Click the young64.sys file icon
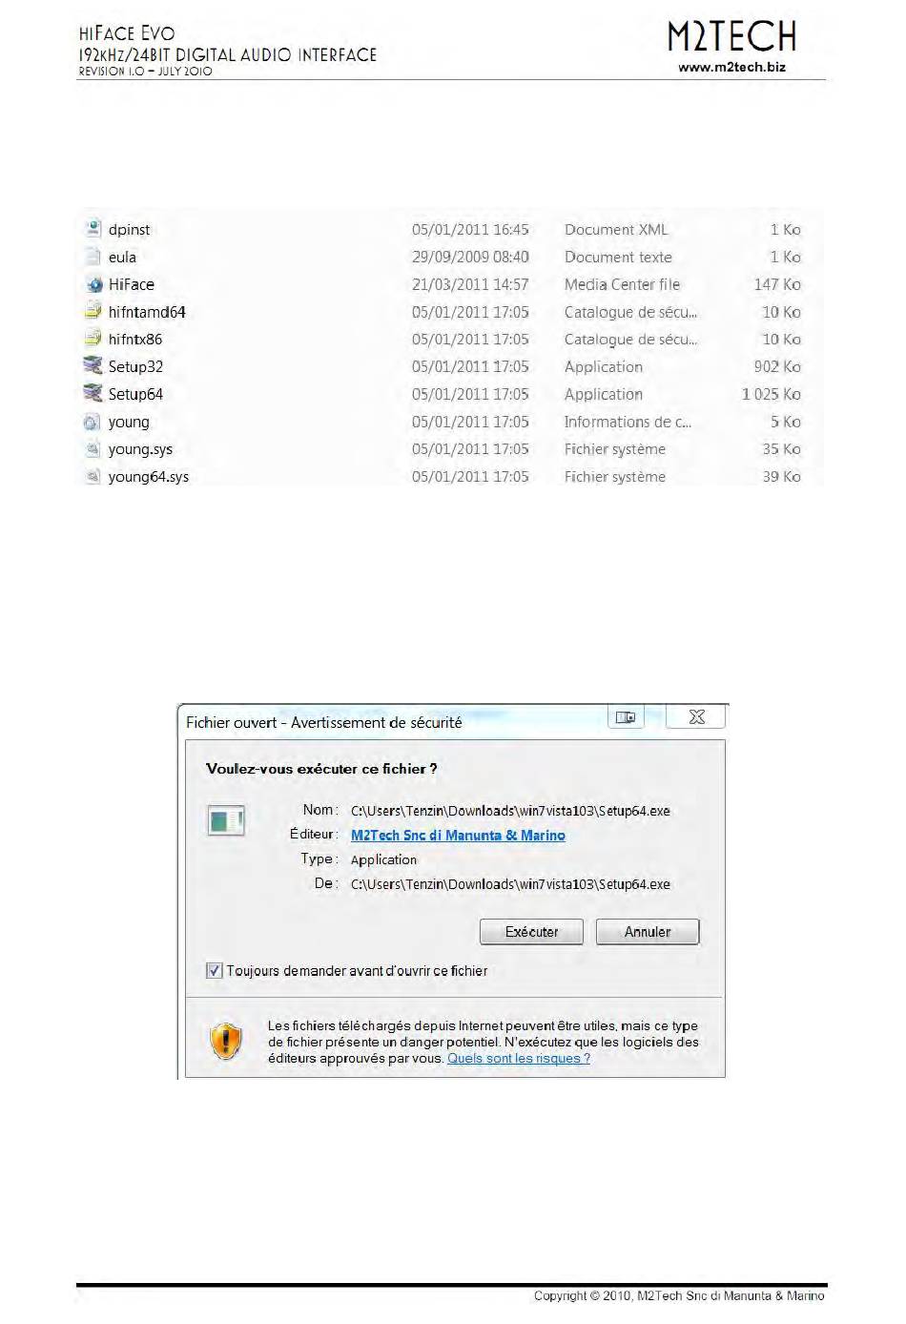The height and width of the screenshot is (1324, 906). [93, 476]
